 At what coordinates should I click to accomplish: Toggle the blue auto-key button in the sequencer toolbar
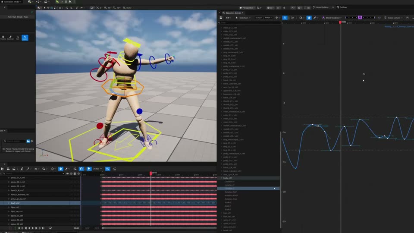coord(61,169)
